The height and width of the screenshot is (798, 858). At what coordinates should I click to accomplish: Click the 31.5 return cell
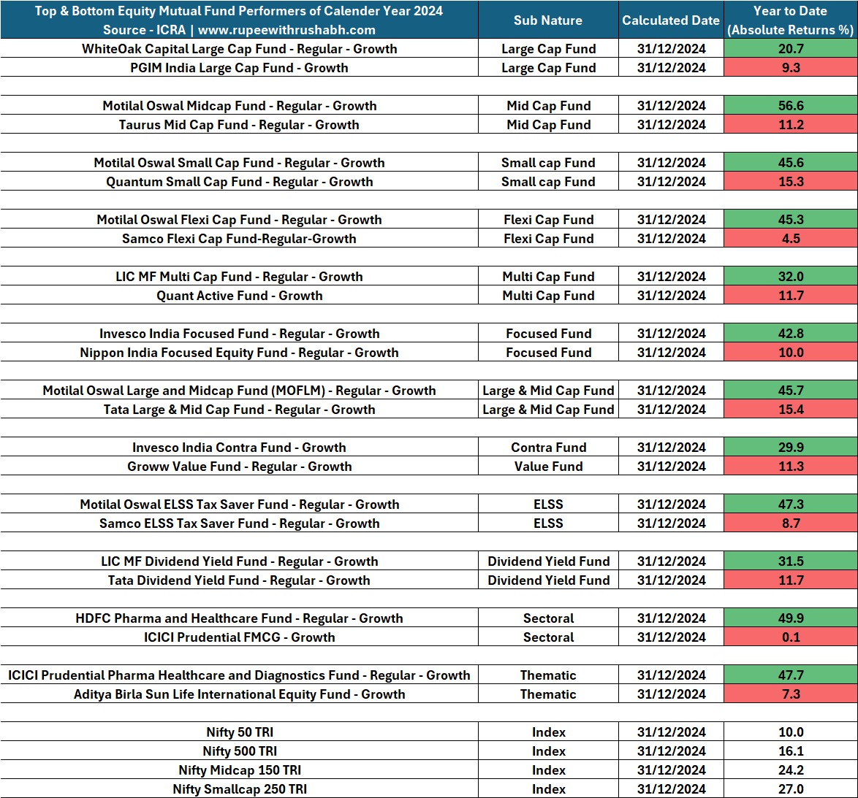pyautogui.click(x=791, y=561)
